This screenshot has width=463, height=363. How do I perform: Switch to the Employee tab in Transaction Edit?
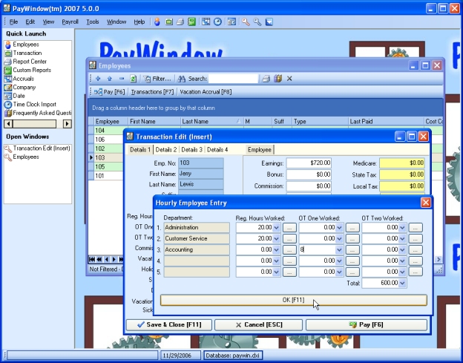tap(260, 150)
